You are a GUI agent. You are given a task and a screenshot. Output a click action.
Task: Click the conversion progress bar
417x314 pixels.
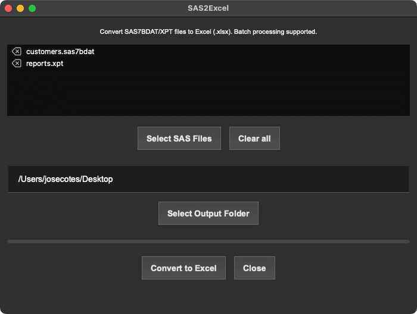pyautogui.click(x=208, y=241)
